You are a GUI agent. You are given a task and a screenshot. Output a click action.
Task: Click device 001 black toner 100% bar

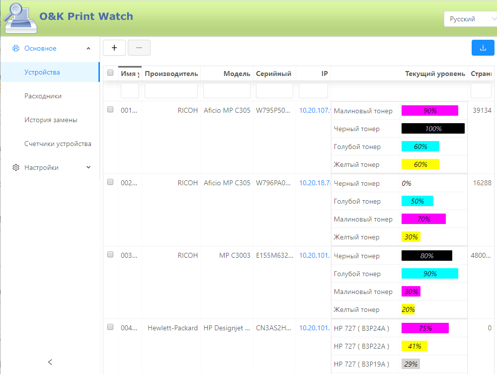[433, 129]
